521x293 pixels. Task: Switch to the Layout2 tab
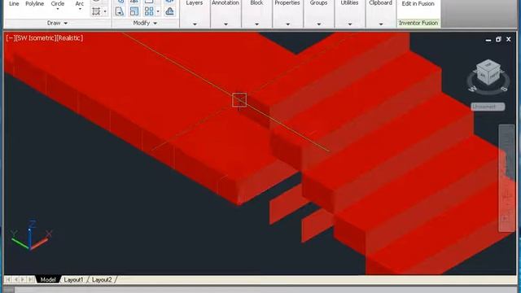pyautogui.click(x=102, y=280)
